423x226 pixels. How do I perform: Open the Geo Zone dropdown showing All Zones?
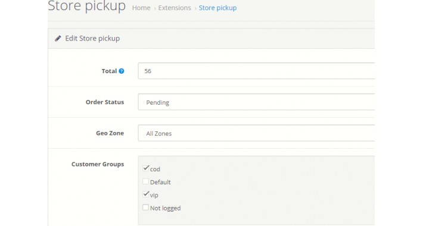pos(256,133)
